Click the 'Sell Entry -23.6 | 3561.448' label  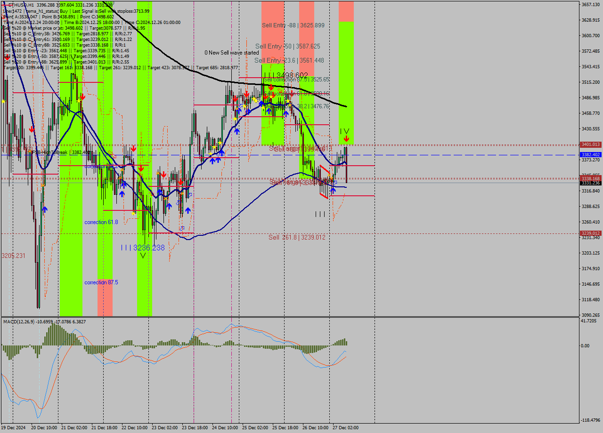[289, 60]
